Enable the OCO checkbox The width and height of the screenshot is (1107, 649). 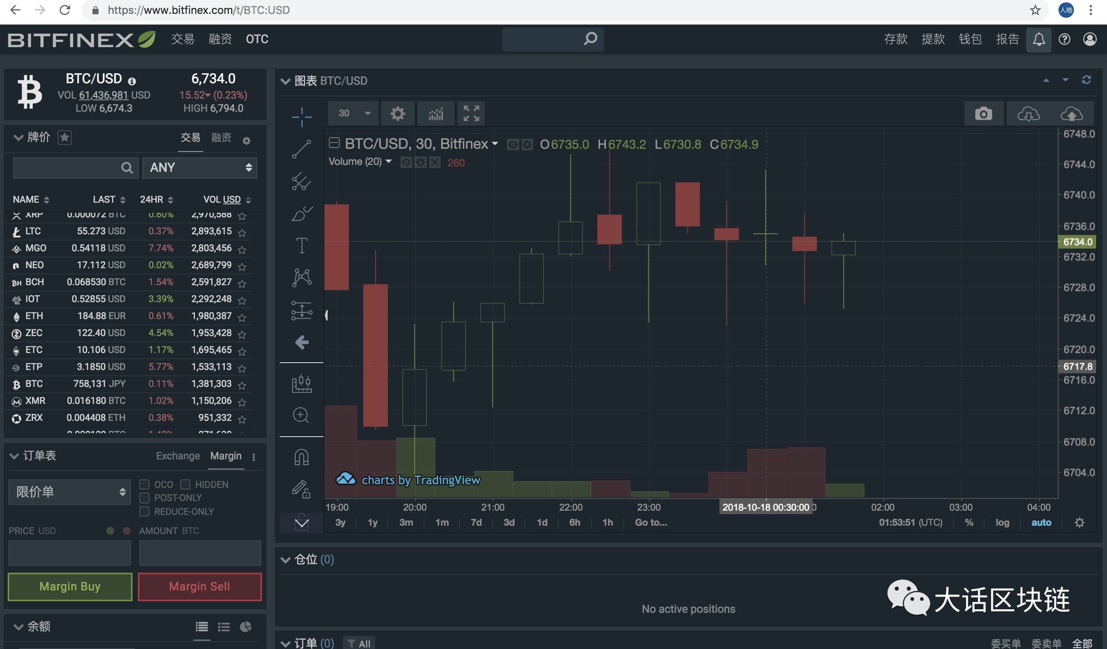coord(144,484)
